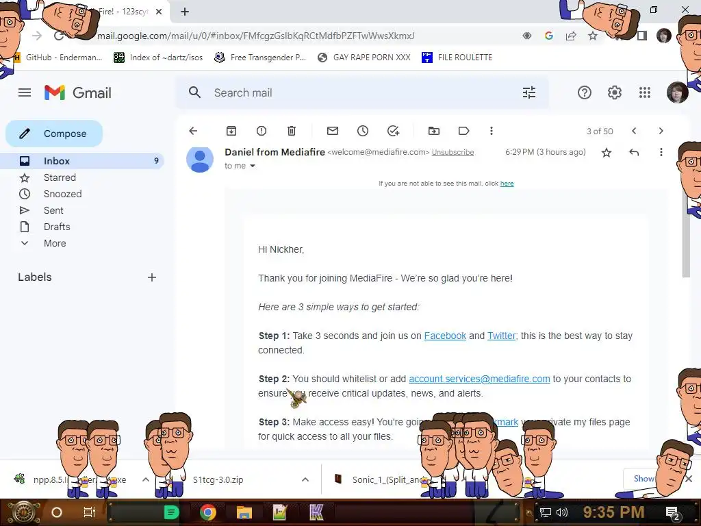Open the notification center icon
Screen dimensions: 701x526
pyautogui.click(x=672, y=512)
